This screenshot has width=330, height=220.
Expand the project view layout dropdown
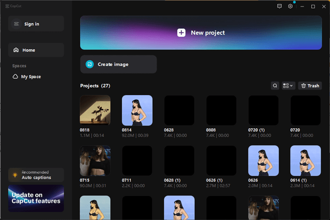point(288,86)
